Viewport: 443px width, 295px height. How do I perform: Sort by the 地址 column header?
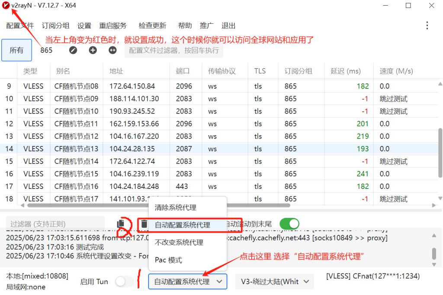tap(136, 71)
